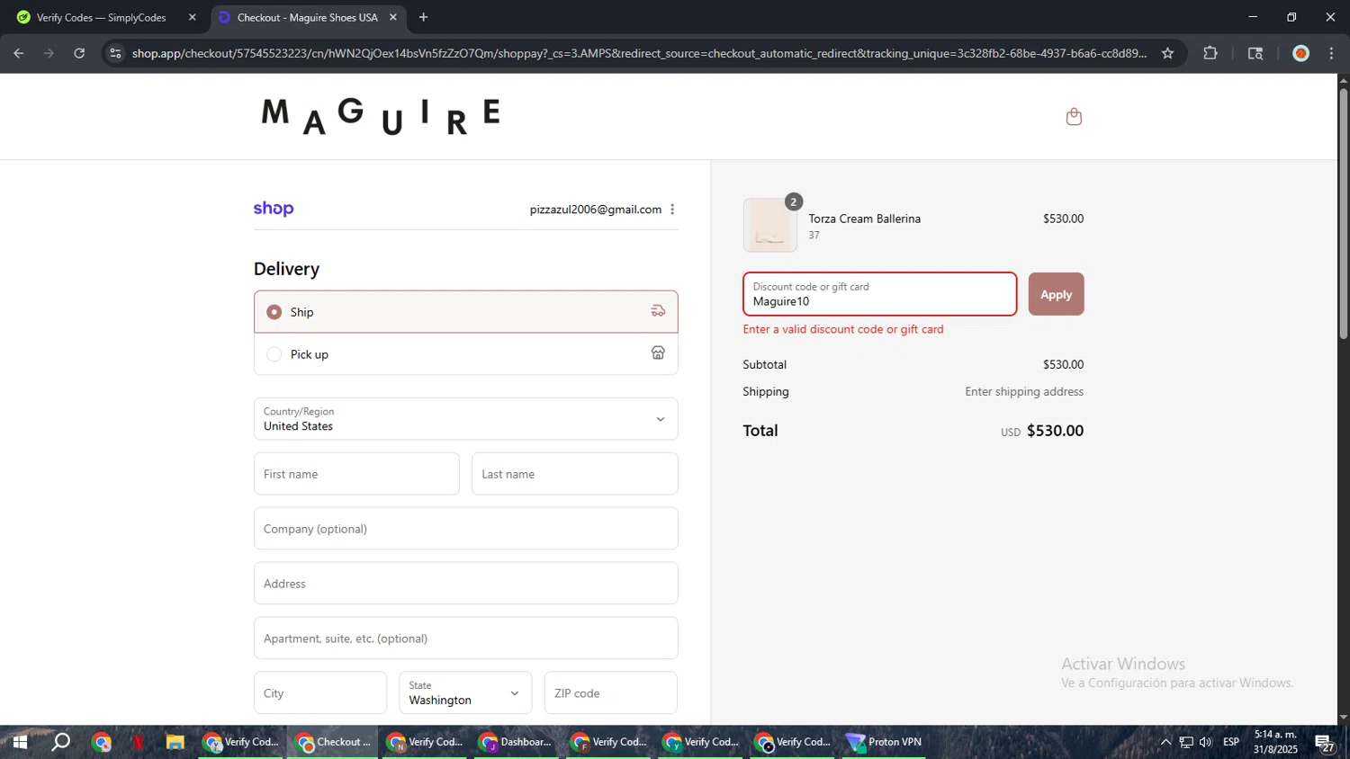Click the Torza Cream Ballerina product thumbnail
This screenshot has width=1350, height=759.
pyautogui.click(x=769, y=225)
